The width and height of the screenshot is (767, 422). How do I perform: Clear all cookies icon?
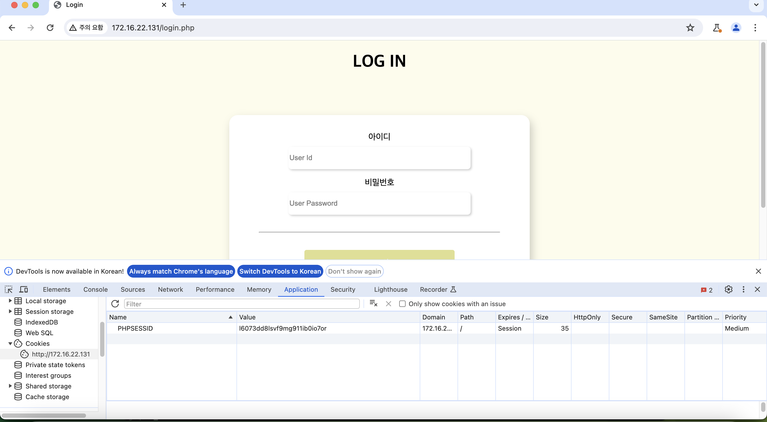373,304
